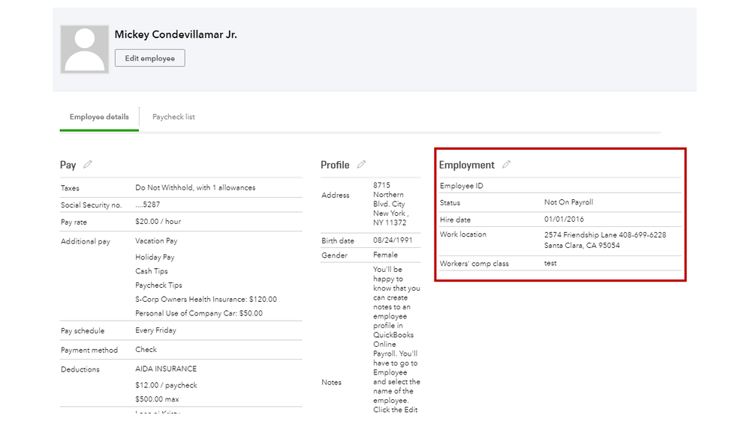Click the Check payment method value
750x421 pixels.
[146, 349]
